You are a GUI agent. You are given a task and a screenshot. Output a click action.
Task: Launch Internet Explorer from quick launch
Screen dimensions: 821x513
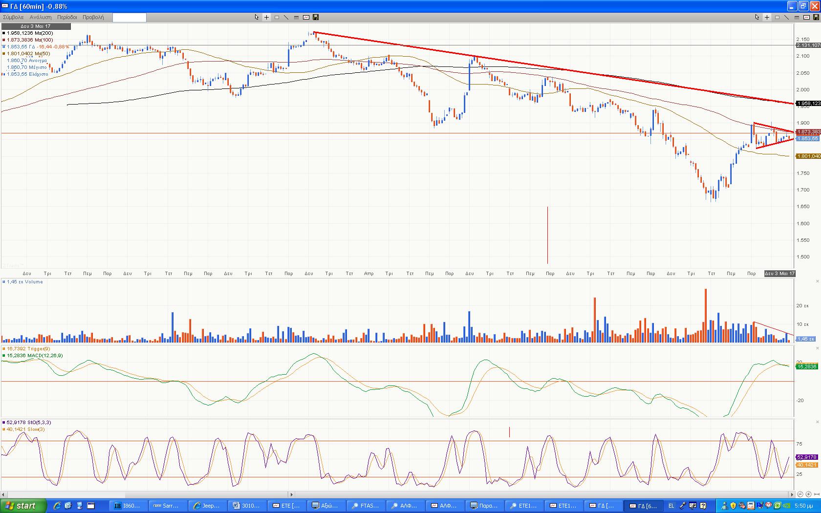(57, 506)
